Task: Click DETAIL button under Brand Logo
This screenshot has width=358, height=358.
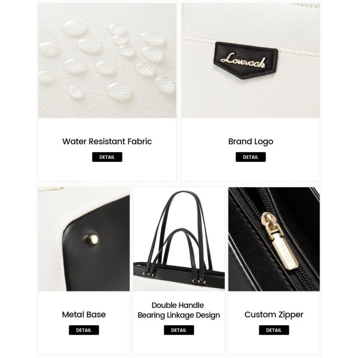Action: pyautogui.click(x=251, y=157)
